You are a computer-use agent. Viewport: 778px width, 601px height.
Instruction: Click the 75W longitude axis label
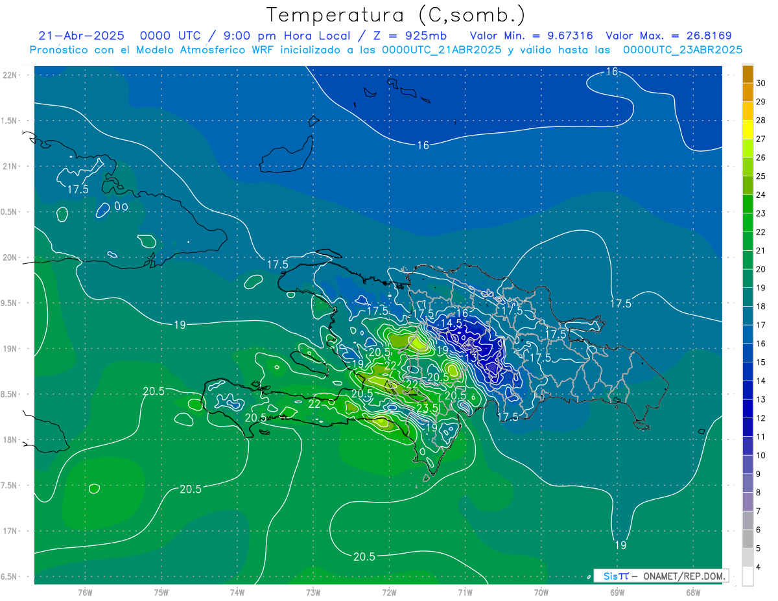point(161,592)
